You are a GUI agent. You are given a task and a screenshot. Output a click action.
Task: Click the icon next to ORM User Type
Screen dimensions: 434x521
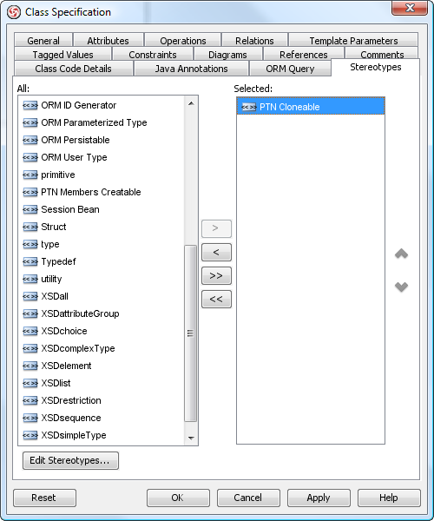coord(30,157)
